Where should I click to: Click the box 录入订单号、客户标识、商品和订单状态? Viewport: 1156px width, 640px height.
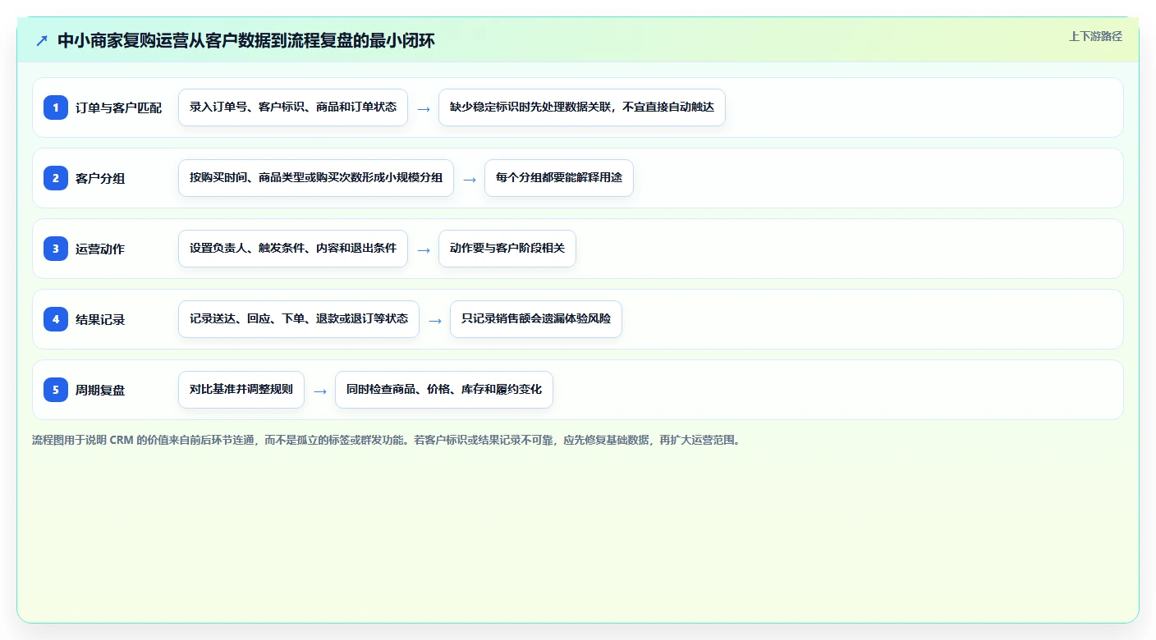(293, 107)
